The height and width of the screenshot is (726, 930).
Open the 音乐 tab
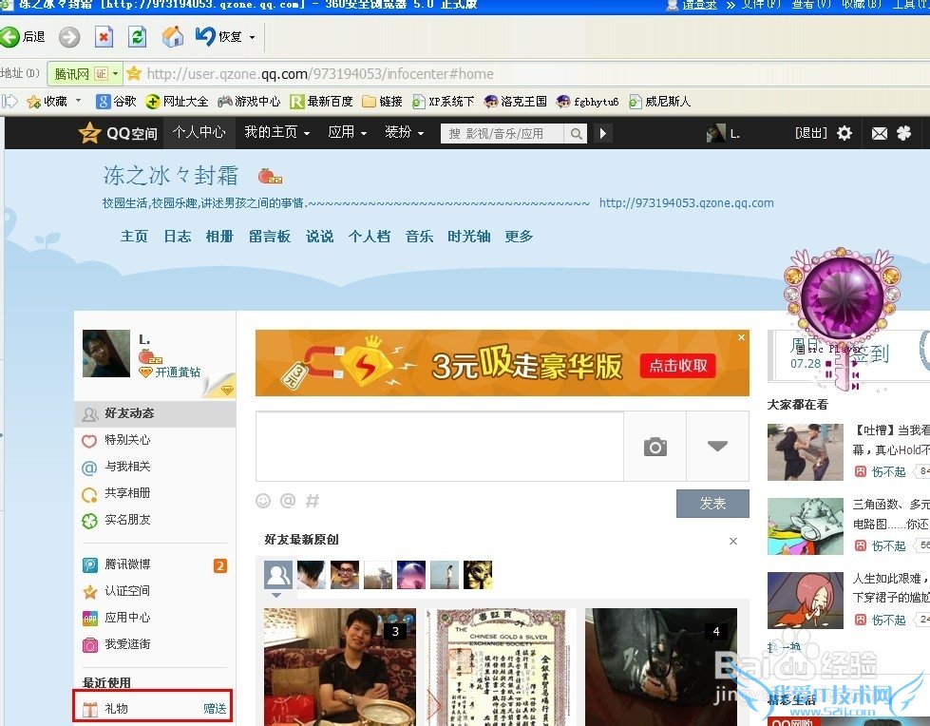pos(419,236)
